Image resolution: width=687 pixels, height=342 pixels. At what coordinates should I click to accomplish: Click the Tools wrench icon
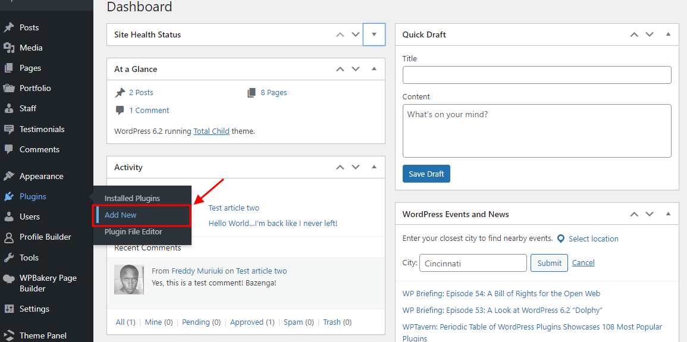pos(9,258)
